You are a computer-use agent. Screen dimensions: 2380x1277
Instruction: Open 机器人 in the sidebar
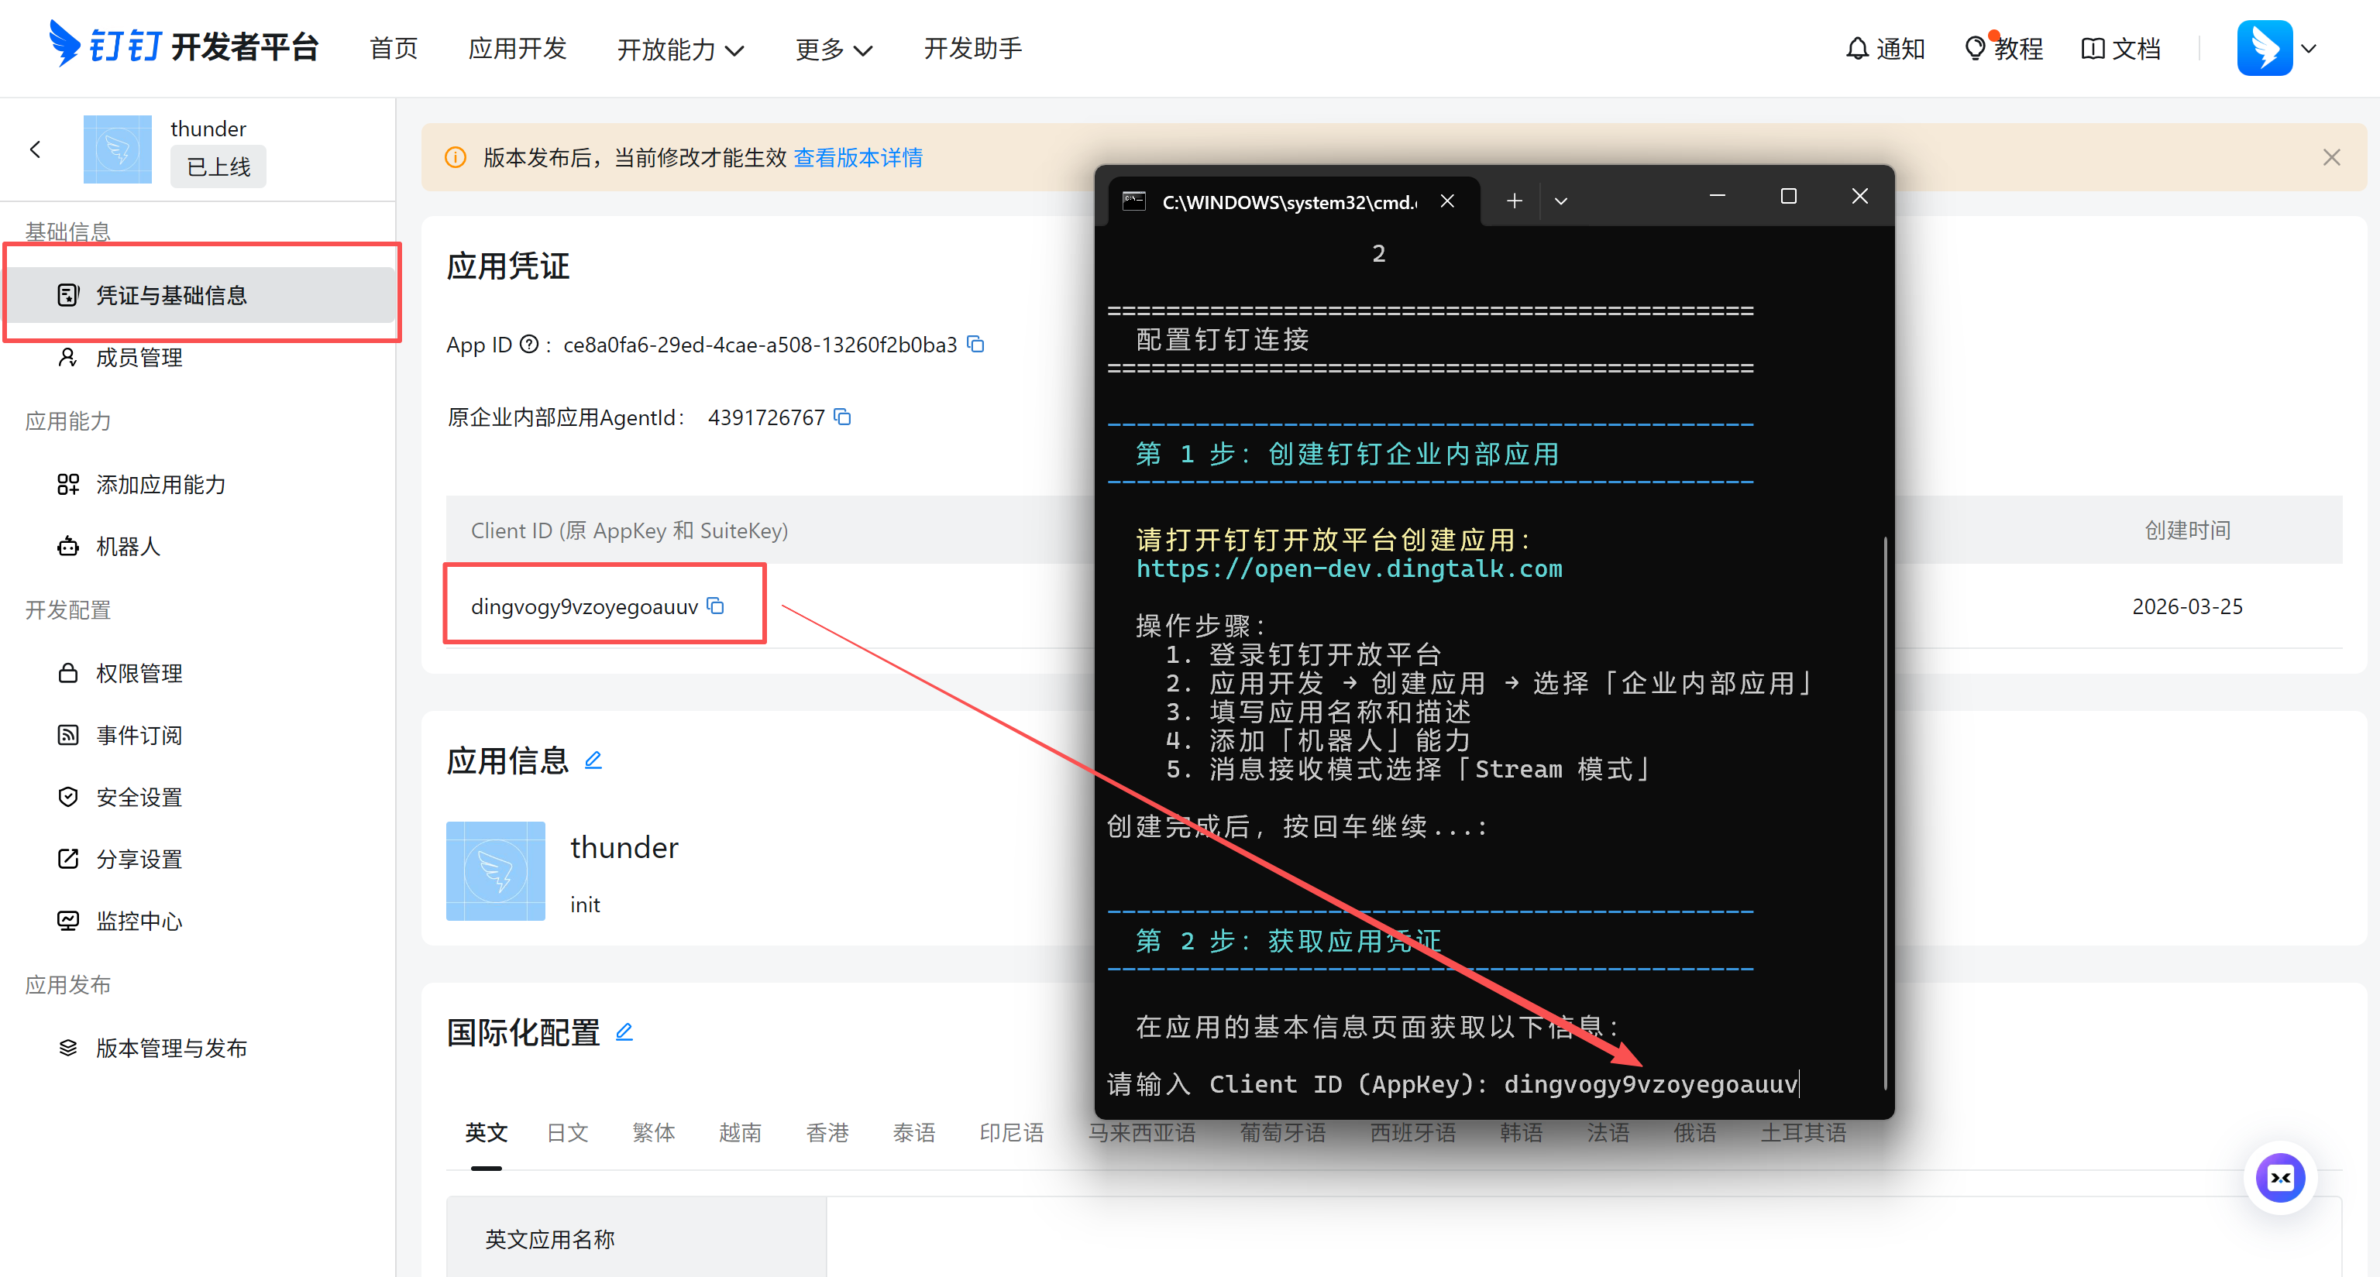[x=129, y=547]
